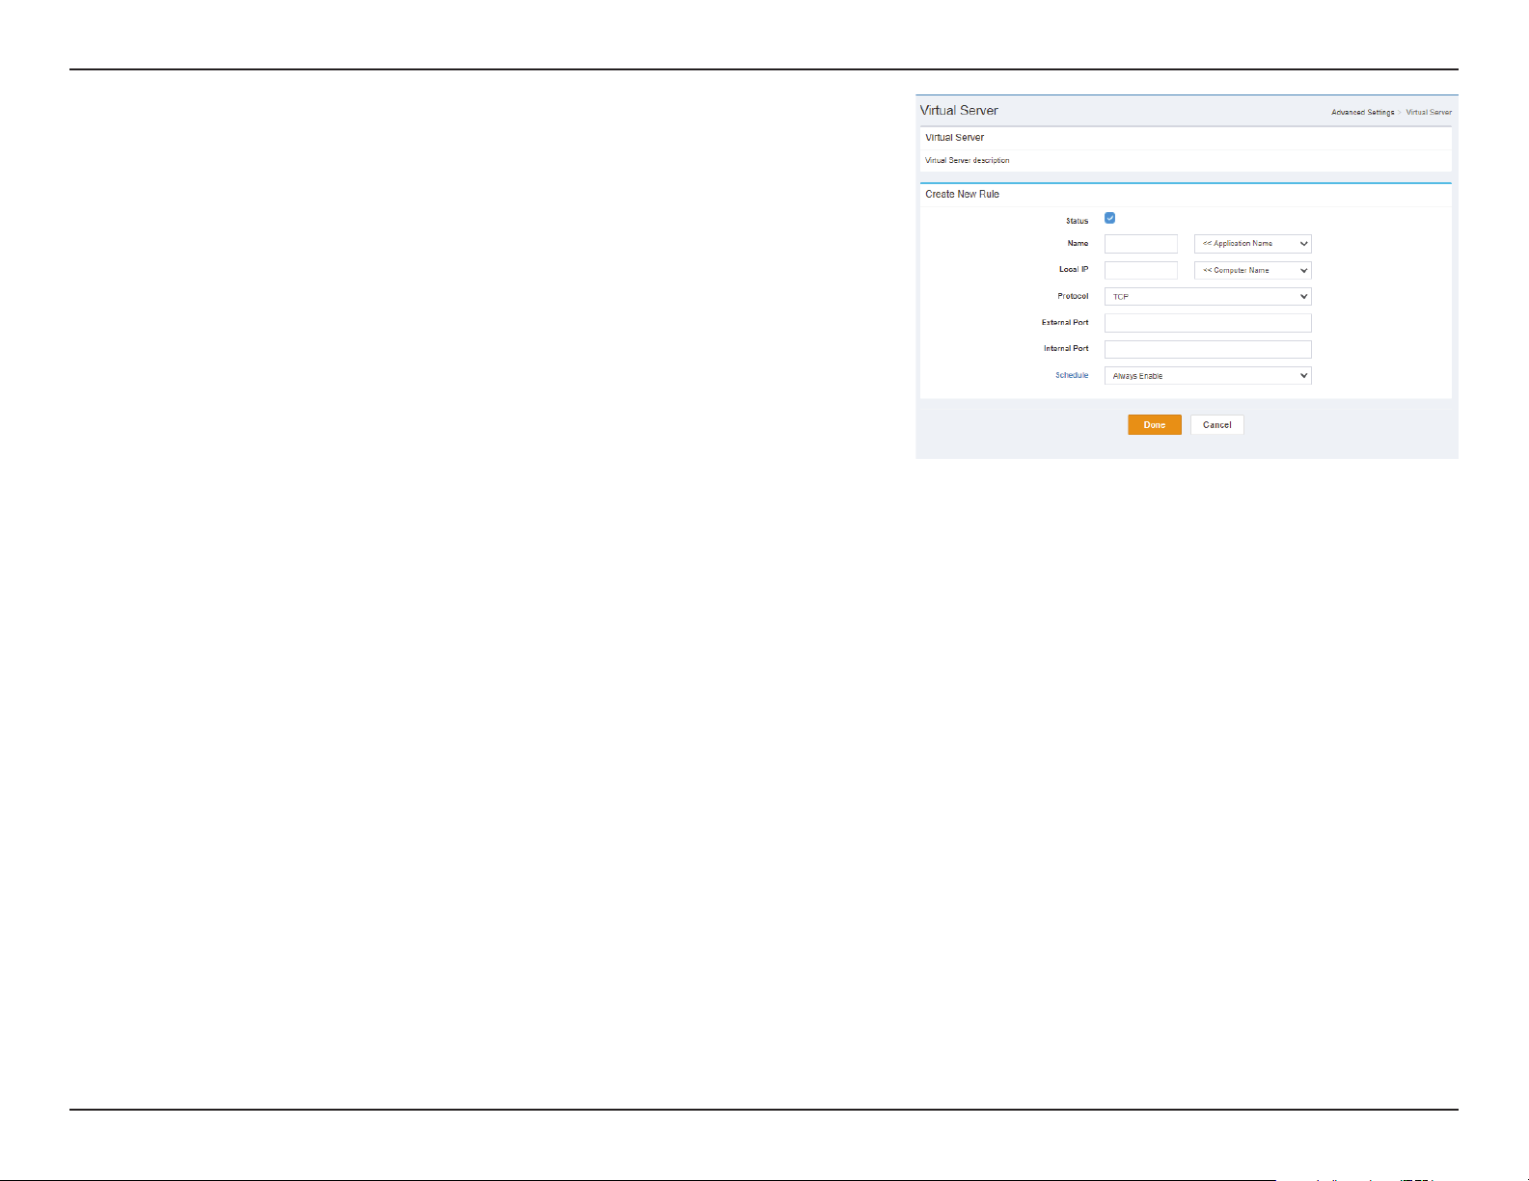Open the Application Name dropdown
The width and height of the screenshot is (1529, 1181).
(1252, 244)
